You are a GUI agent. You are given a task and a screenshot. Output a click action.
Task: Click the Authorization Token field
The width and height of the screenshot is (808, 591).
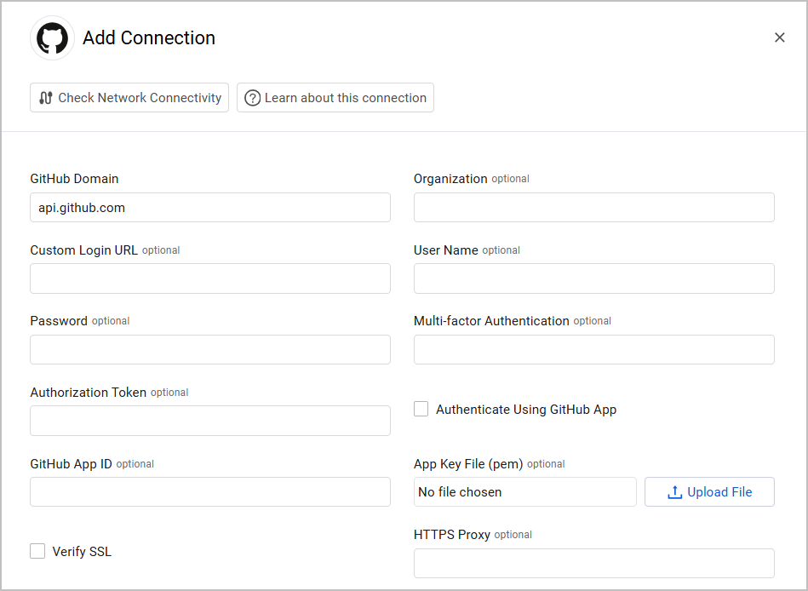210,421
